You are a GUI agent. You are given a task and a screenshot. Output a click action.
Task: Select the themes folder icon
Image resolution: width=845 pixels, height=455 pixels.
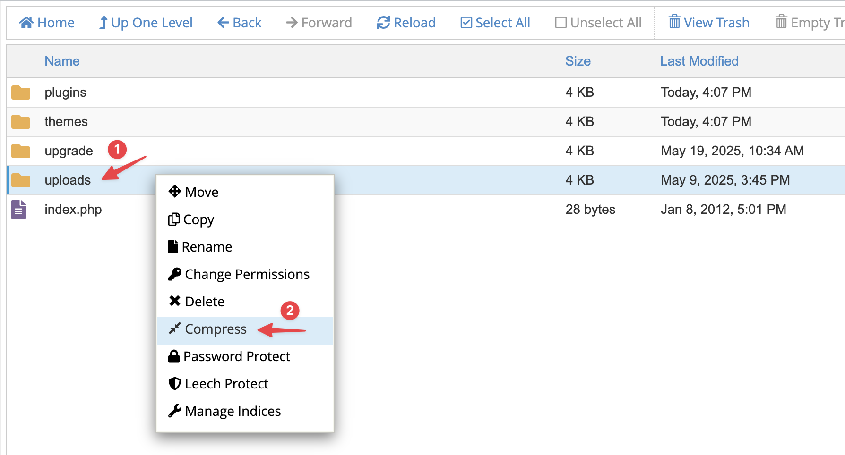pyautogui.click(x=21, y=122)
